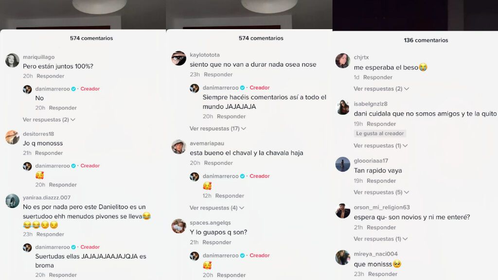Reply to mireya_naci004's 'que monisss' comment

click(x=383, y=274)
